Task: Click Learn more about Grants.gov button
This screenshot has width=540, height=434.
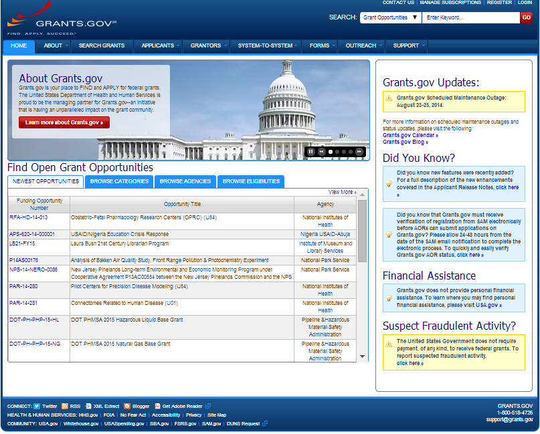Action: (64, 122)
